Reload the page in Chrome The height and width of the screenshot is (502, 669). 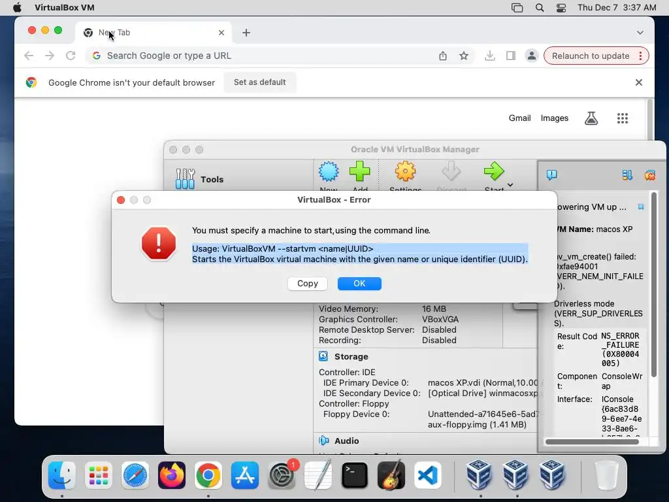[71, 56]
